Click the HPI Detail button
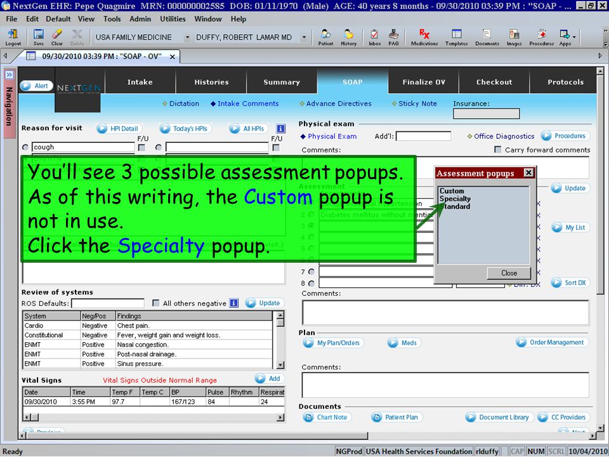The width and height of the screenshot is (609, 457). [119, 129]
